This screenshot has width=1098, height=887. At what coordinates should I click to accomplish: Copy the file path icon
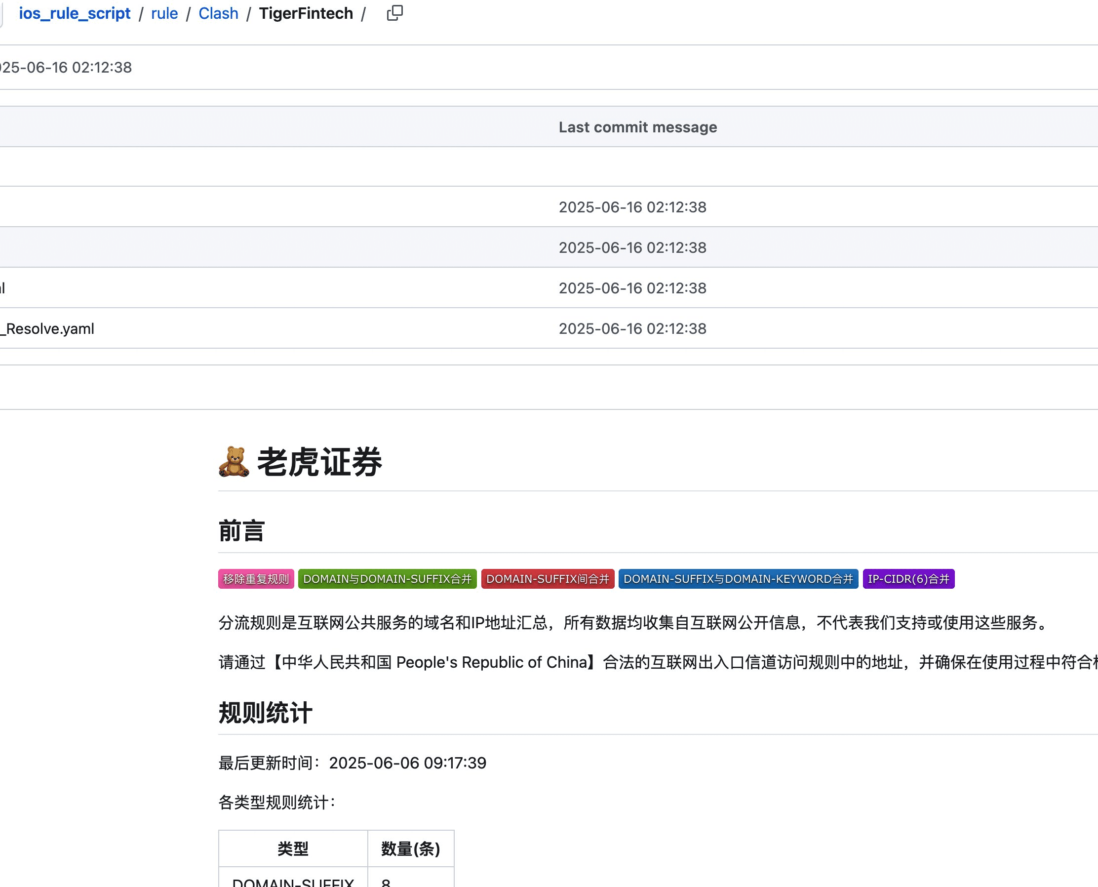pyautogui.click(x=395, y=13)
